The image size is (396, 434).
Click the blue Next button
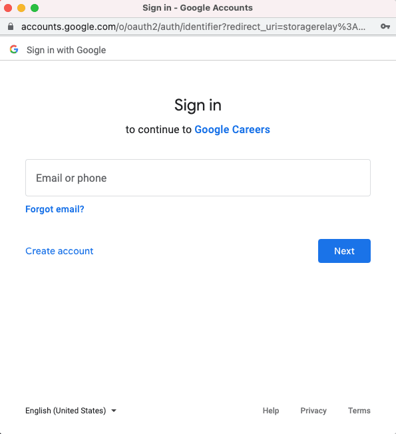click(344, 251)
